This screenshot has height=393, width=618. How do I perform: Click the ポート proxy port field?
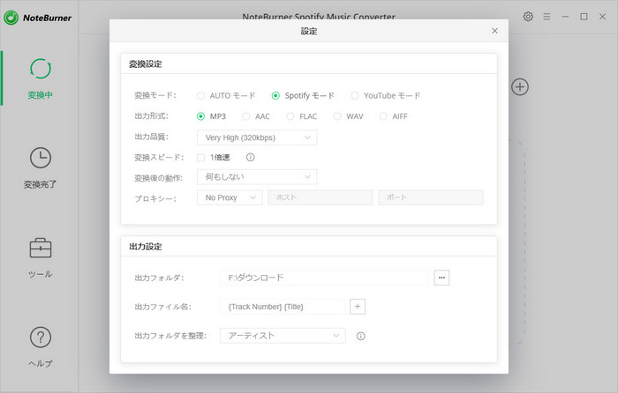point(431,197)
